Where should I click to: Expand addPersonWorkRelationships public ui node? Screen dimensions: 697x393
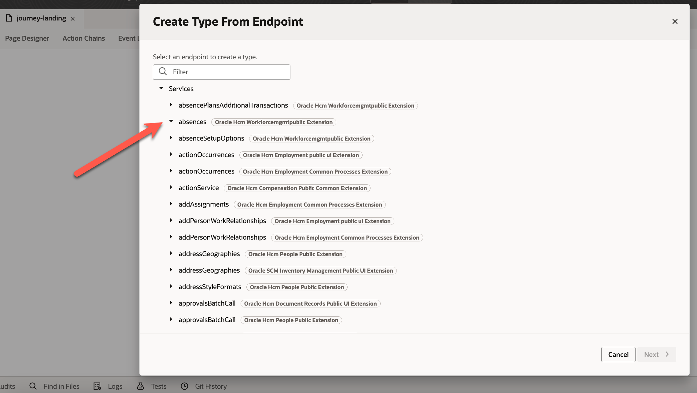tap(171, 220)
